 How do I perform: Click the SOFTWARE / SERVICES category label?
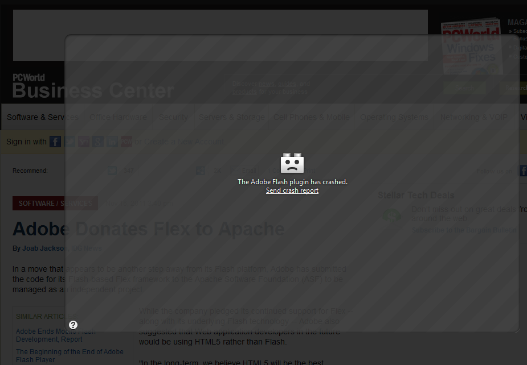point(55,204)
